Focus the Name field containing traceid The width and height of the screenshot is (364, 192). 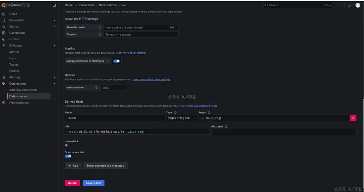[115, 118]
